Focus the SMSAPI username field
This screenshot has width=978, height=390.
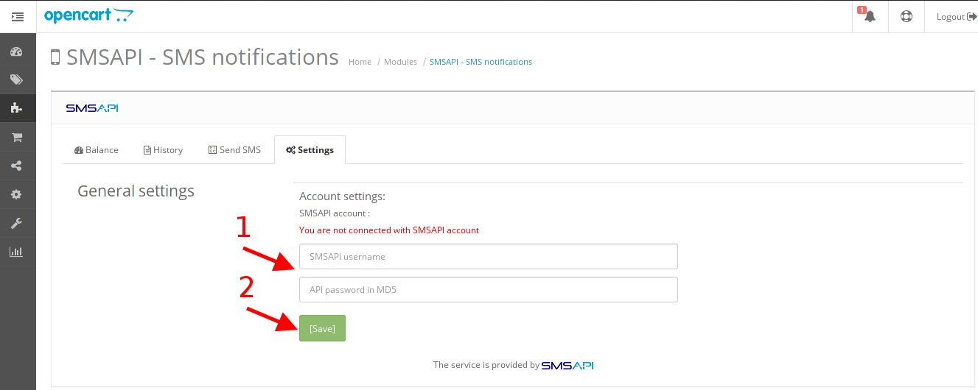pyautogui.click(x=489, y=257)
